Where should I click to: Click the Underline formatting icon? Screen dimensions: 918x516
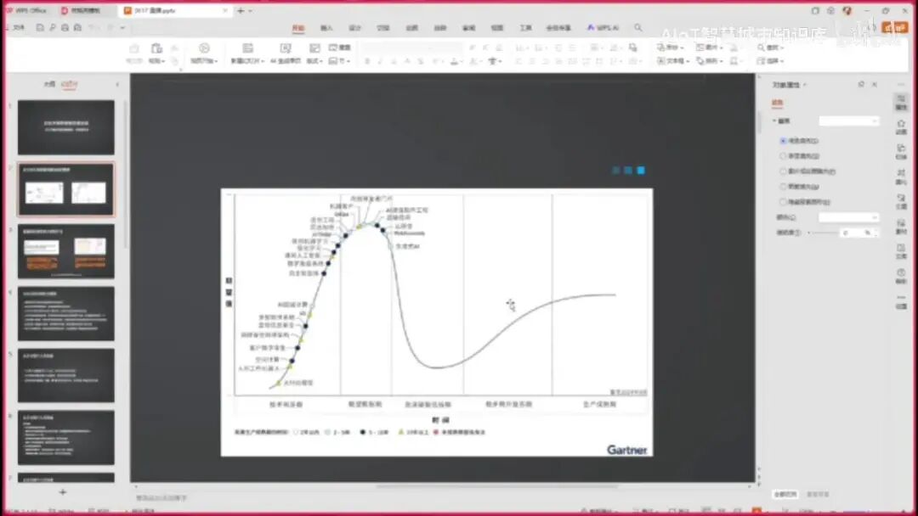tap(394, 61)
